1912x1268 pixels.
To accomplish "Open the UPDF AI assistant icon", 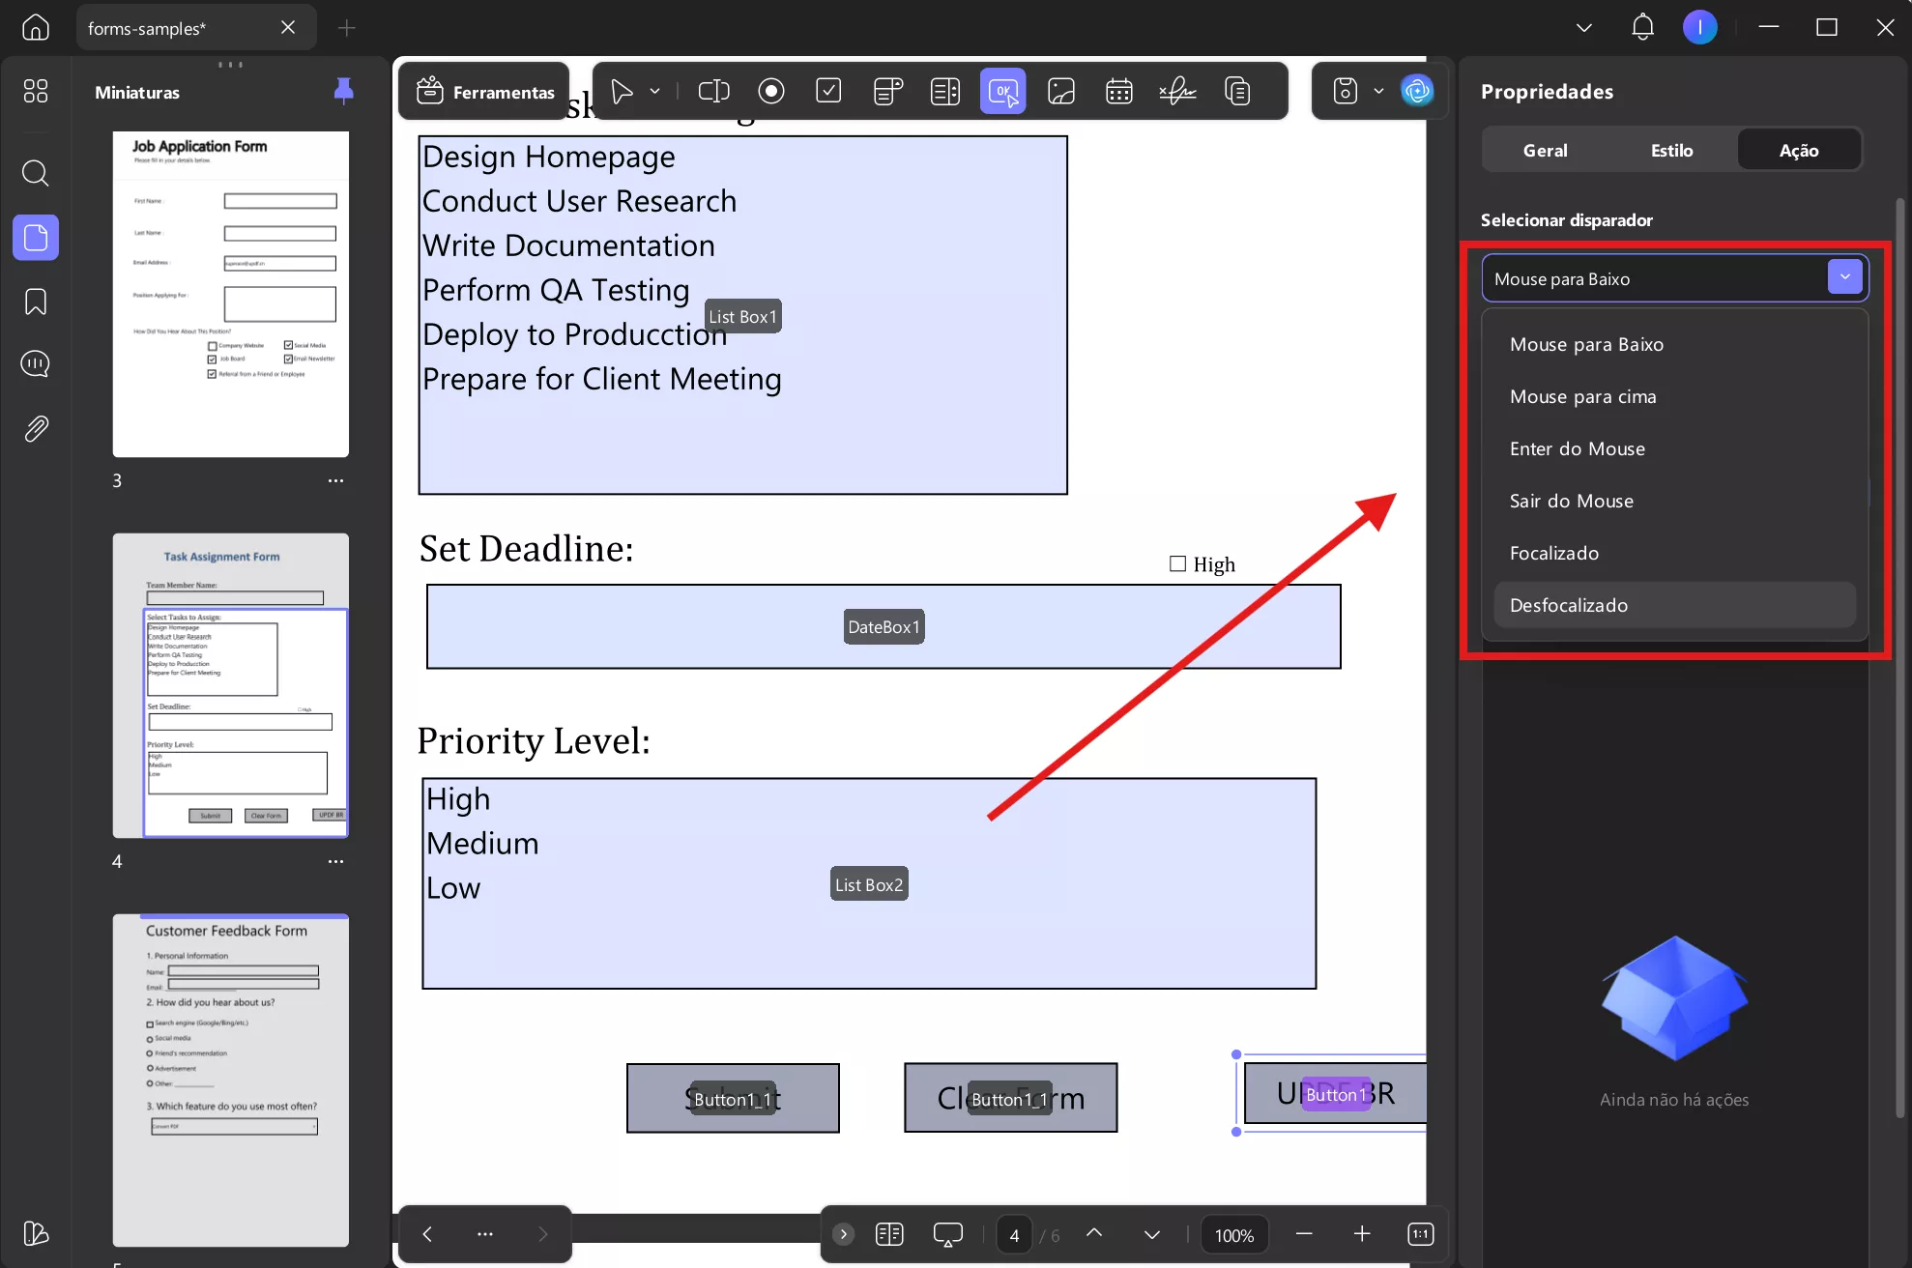I will (x=1417, y=91).
